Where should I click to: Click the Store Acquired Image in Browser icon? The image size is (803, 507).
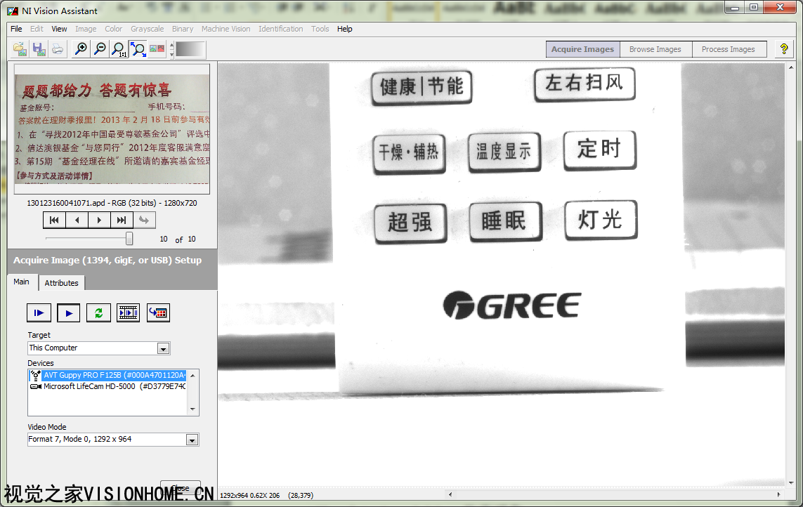[158, 312]
